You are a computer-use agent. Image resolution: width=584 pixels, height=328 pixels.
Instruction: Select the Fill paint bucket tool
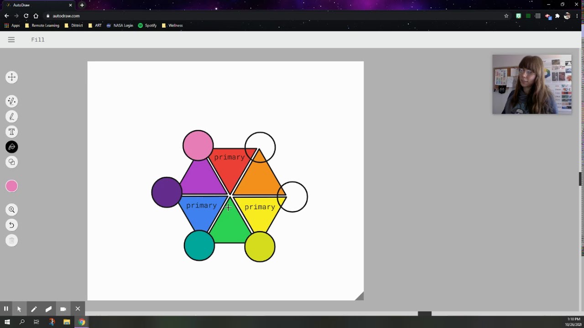pyautogui.click(x=12, y=147)
